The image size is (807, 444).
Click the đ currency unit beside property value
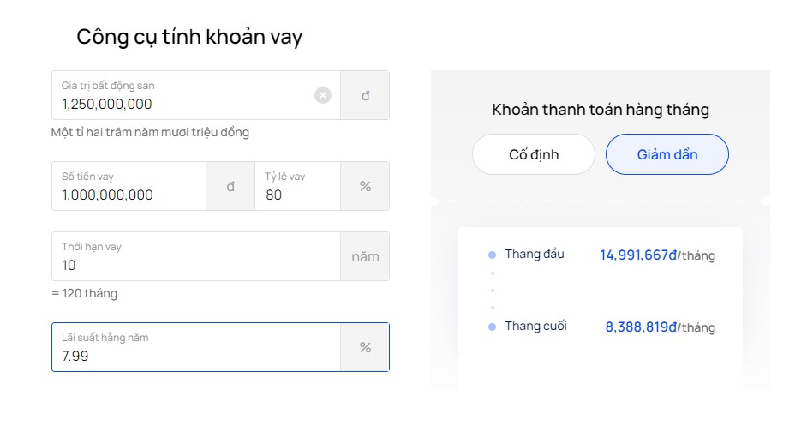click(x=365, y=95)
